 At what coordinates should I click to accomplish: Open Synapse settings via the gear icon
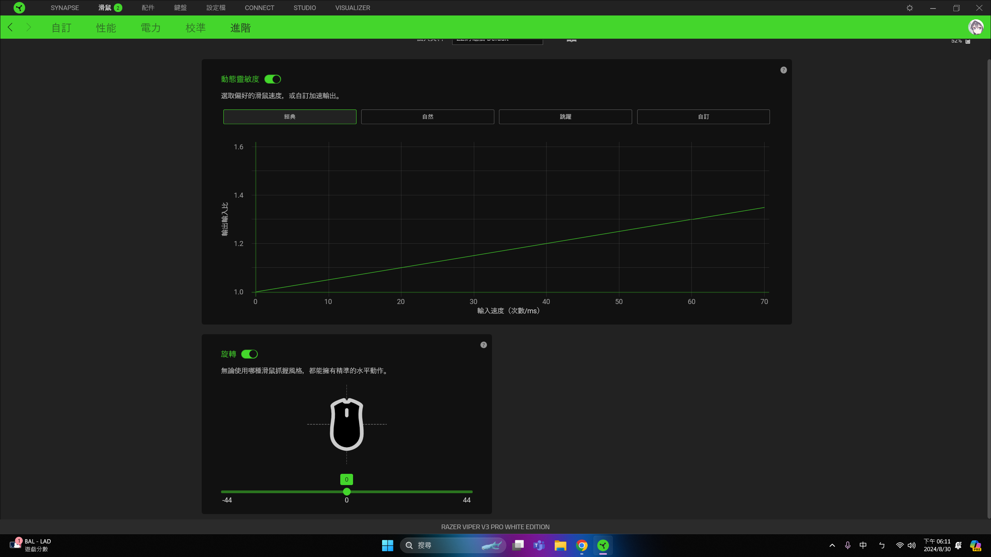click(x=909, y=8)
